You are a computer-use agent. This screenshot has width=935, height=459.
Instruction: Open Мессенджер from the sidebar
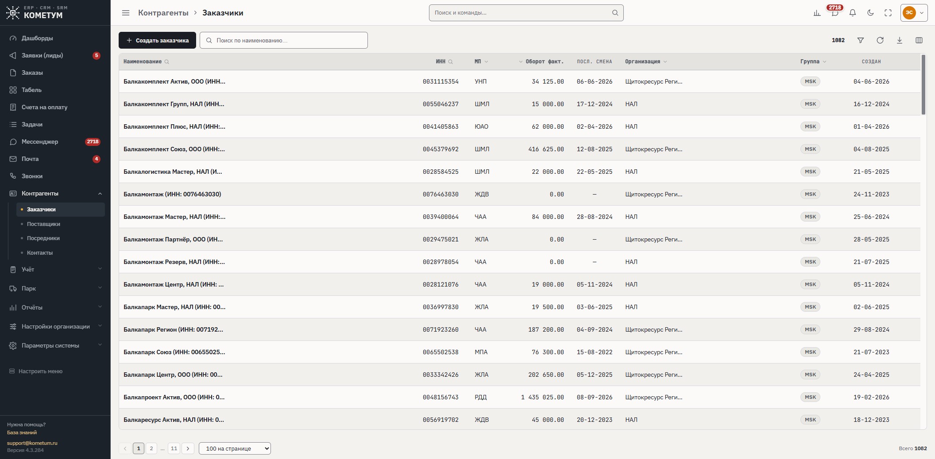[55, 142]
